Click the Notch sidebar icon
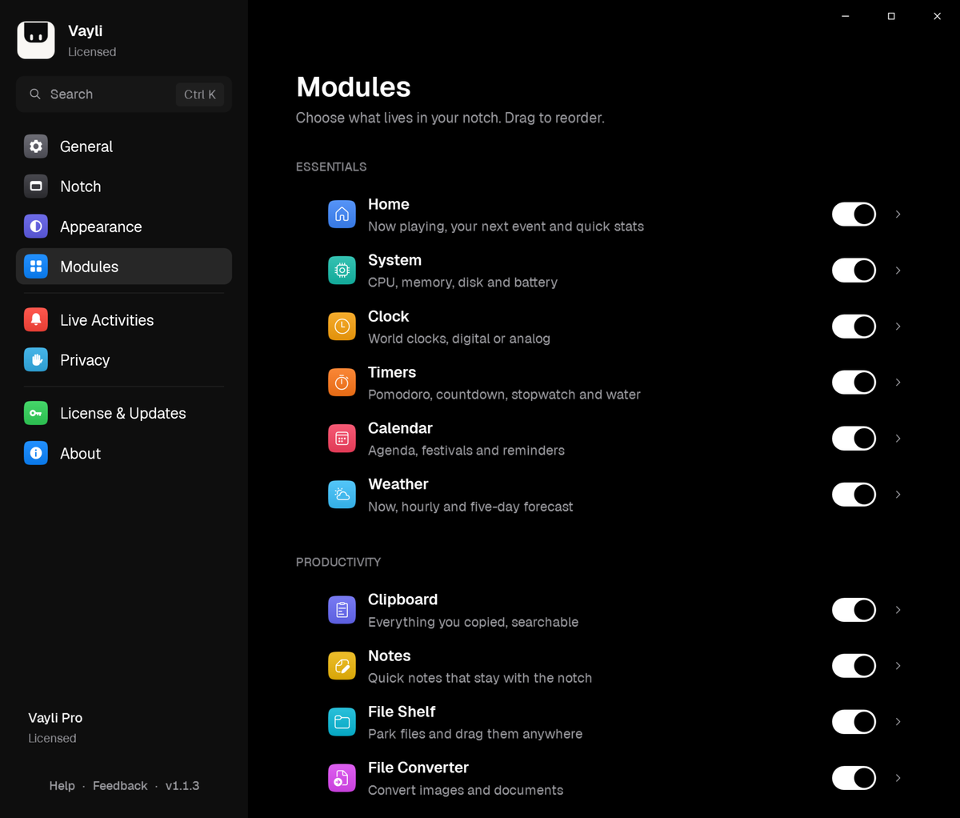Viewport: 960px width, 818px height. [36, 186]
